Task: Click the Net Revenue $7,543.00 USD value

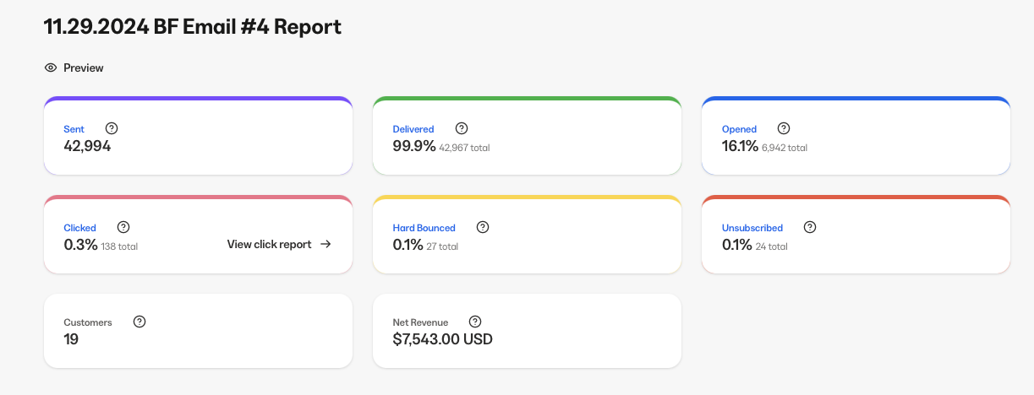Action: (x=442, y=339)
